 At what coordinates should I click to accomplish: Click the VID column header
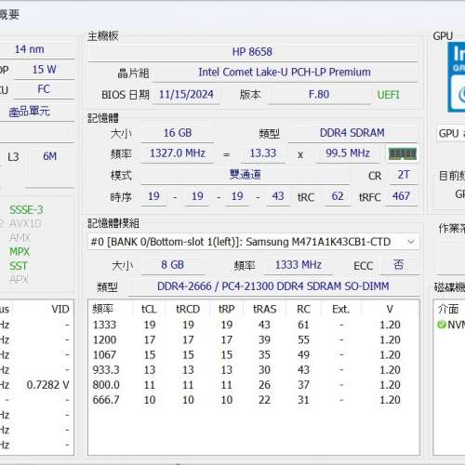tap(60, 310)
